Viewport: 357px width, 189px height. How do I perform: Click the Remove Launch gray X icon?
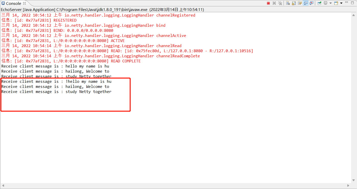tap(274, 3)
